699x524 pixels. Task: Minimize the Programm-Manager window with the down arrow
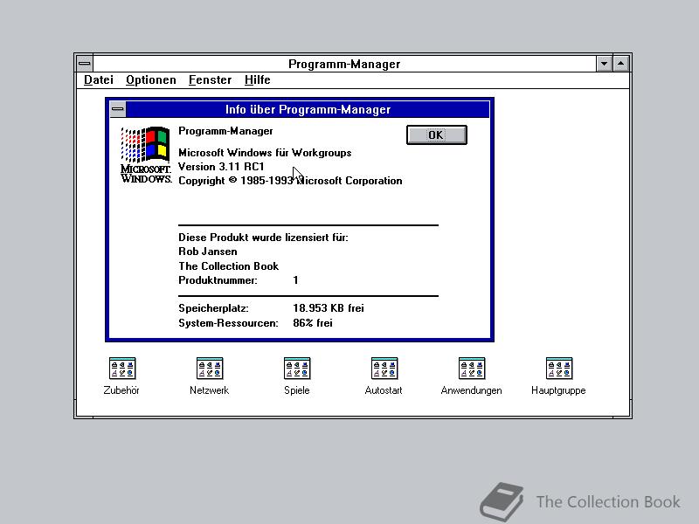(604, 64)
